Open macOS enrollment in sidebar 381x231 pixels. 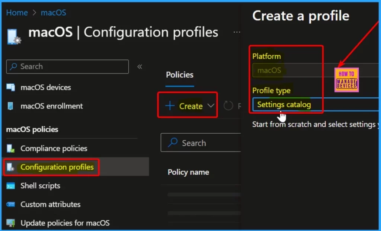[x=51, y=106]
